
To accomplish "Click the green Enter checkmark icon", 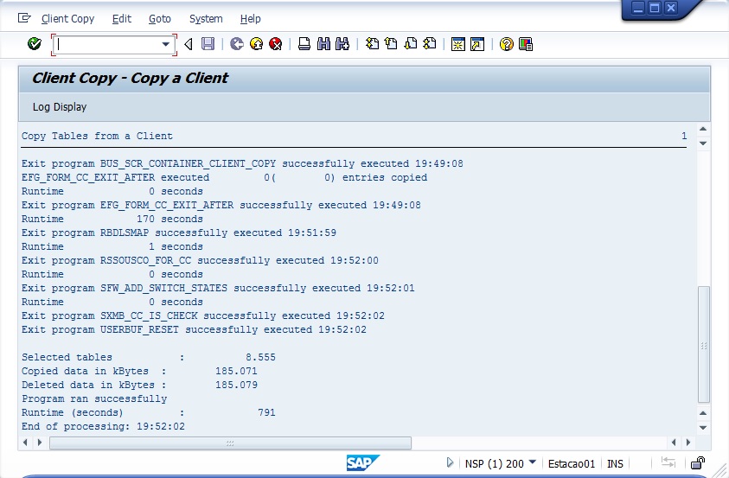I will point(35,44).
